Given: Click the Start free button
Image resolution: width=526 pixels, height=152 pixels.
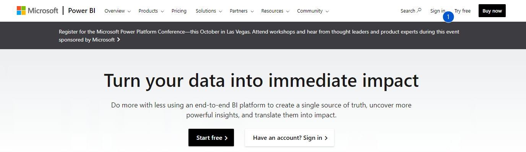Looking at the screenshot, I should click(x=211, y=138).
